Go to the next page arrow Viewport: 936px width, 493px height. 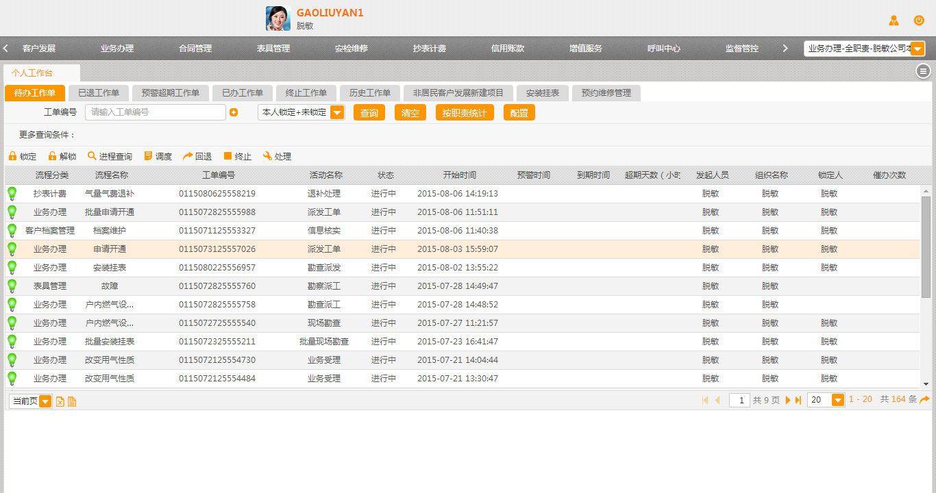coord(788,400)
